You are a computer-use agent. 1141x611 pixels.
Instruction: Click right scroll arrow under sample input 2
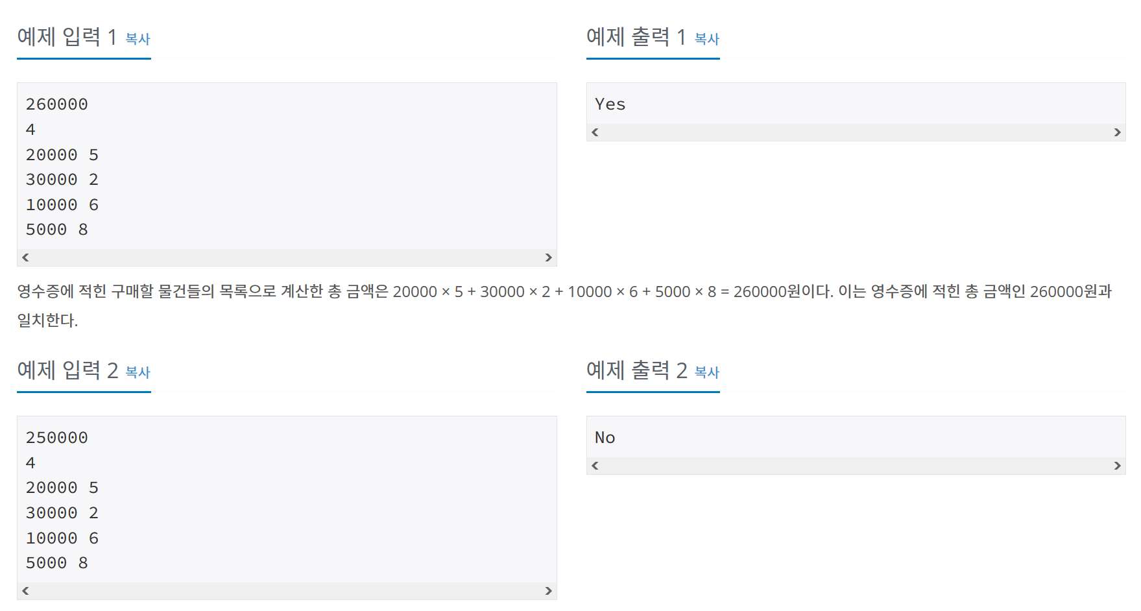548,591
